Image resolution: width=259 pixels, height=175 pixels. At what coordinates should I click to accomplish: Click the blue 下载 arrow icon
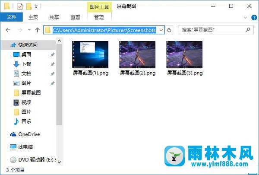coord(16,64)
